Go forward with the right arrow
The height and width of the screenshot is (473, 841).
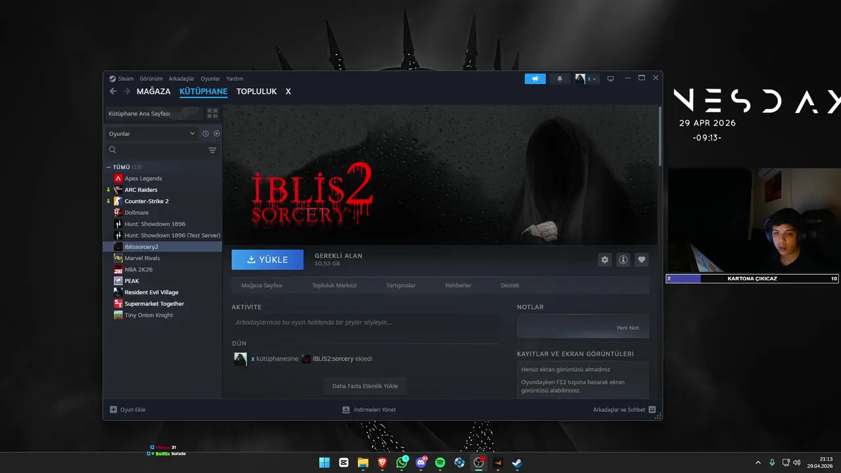[x=127, y=91]
